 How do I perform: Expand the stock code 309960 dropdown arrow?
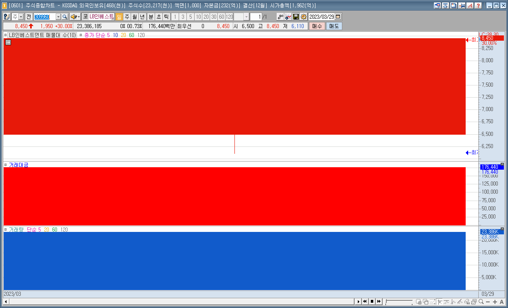(x=58, y=17)
